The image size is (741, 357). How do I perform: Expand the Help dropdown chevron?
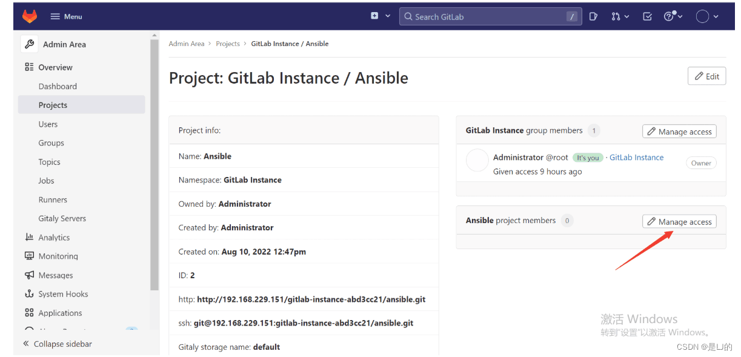click(x=680, y=16)
